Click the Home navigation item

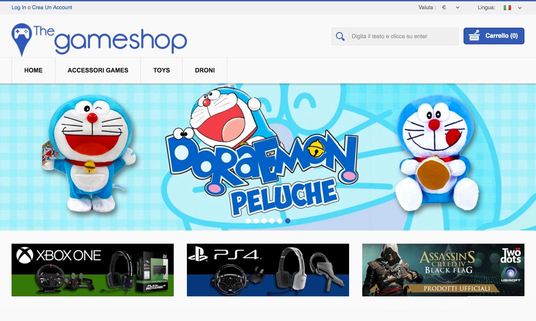coord(33,70)
